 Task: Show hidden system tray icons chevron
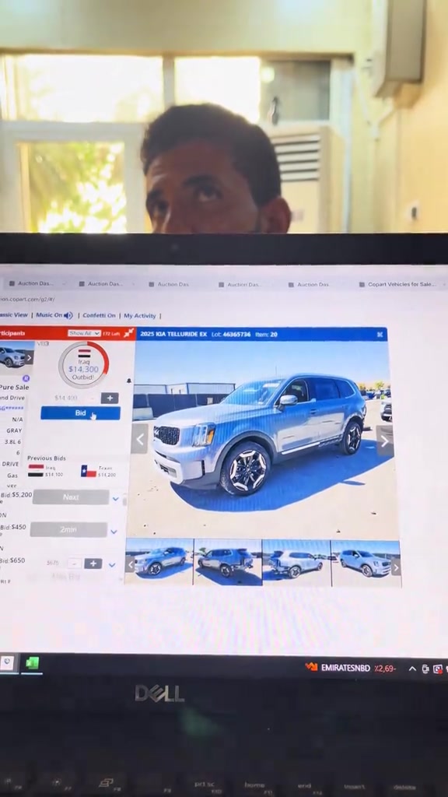pyautogui.click(x=412, y=669)
